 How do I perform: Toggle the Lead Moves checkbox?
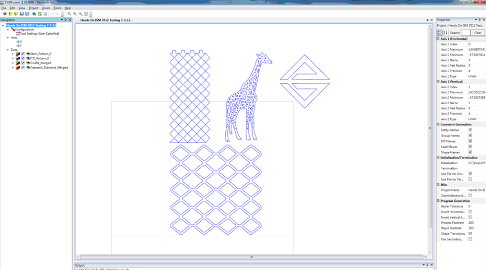click(470, 146)
